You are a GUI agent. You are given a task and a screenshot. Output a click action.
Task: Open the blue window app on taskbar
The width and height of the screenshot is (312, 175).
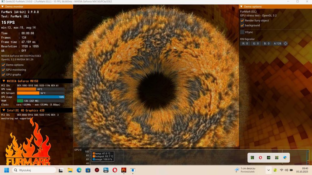(x=133, y=170)
